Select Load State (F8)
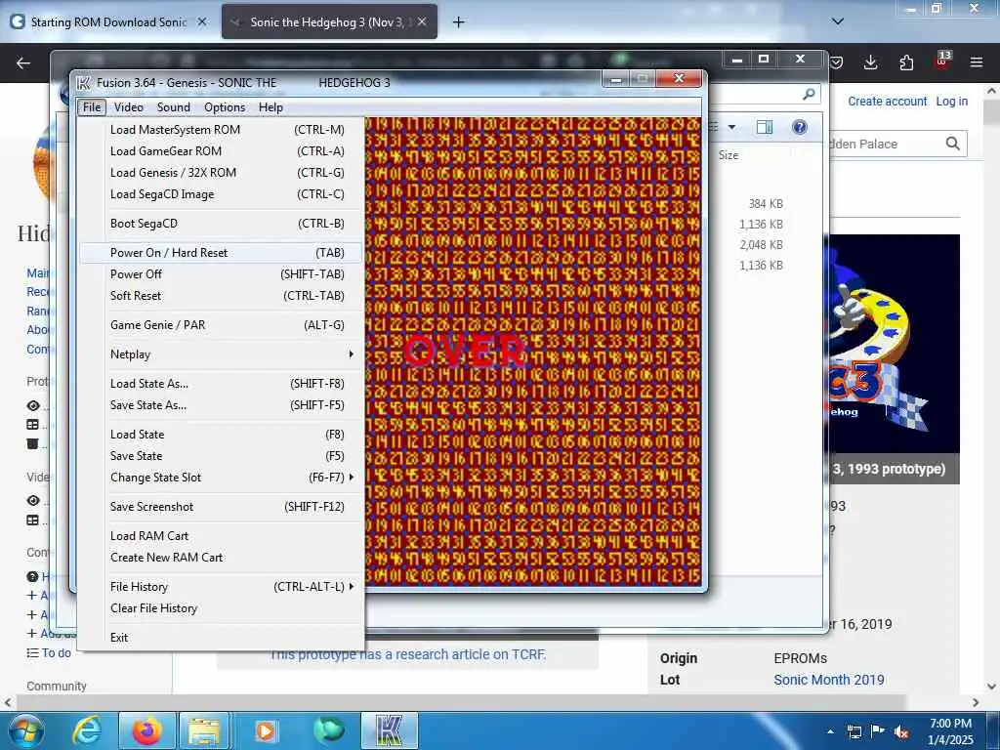The image size is (1000, 750). click(221, 435)
